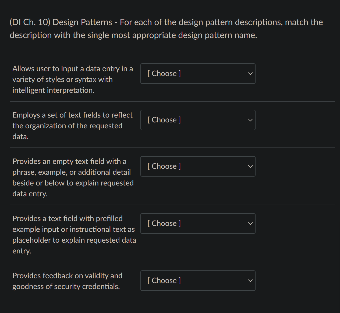Click chevron arrow for security credentials row
340x313 pixels.
tap(250, 281)
